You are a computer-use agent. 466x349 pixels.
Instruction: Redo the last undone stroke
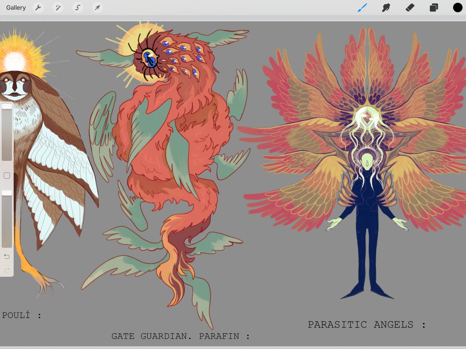coord(7,270)
